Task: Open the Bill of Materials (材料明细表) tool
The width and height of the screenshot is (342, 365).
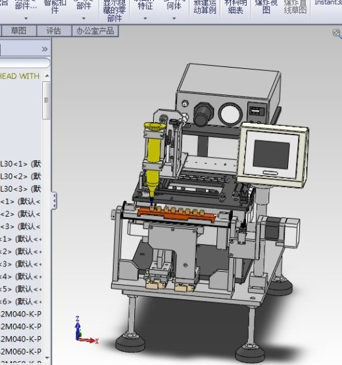Action: (x=235, y=7)
